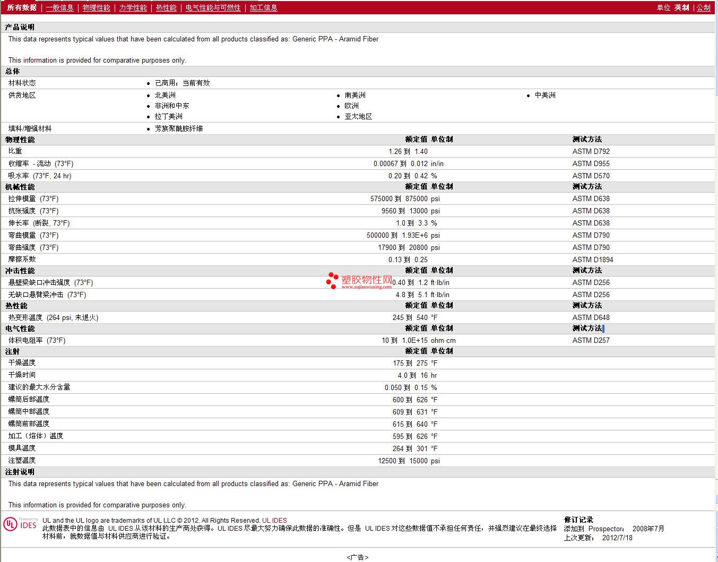Click the 机械性能 section header
The width and height of the screenshot is (718, 562).
[x=20, y=187]
